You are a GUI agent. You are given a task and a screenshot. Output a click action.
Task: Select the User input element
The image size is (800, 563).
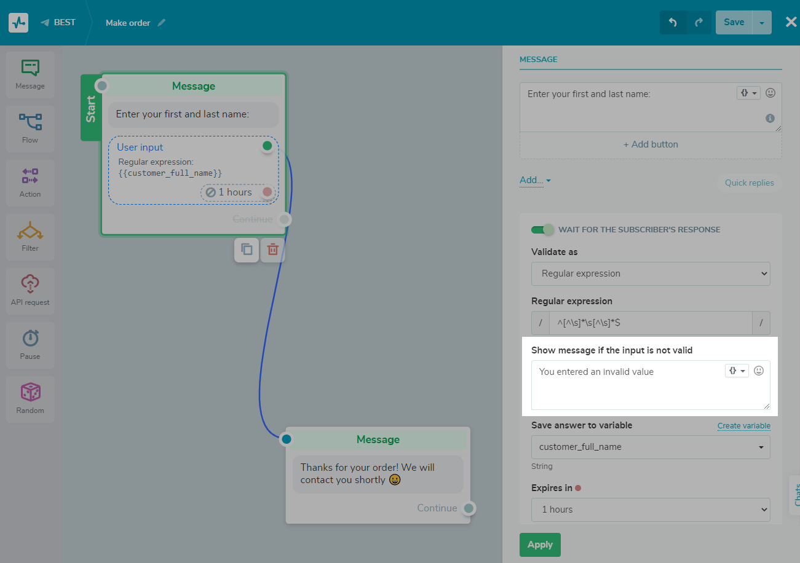pos(194,170)
